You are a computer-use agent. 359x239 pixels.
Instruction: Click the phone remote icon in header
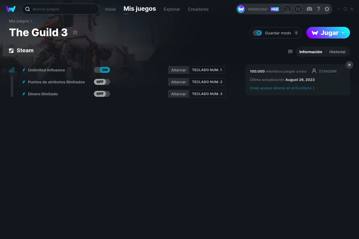[x=287, y=9]
